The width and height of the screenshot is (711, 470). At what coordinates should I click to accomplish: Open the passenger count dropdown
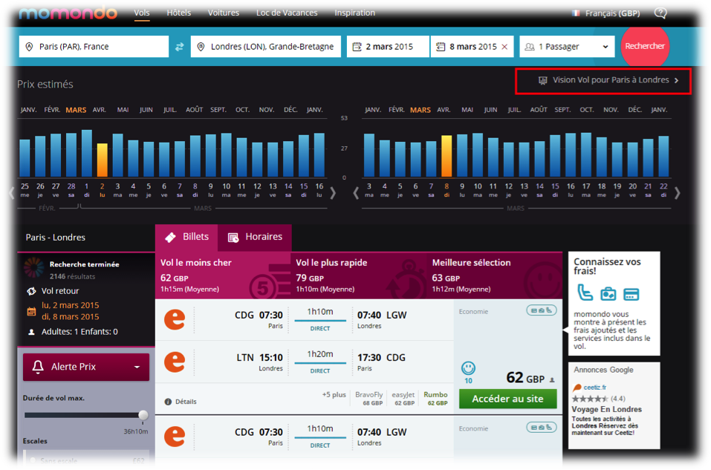coord(568,47)
